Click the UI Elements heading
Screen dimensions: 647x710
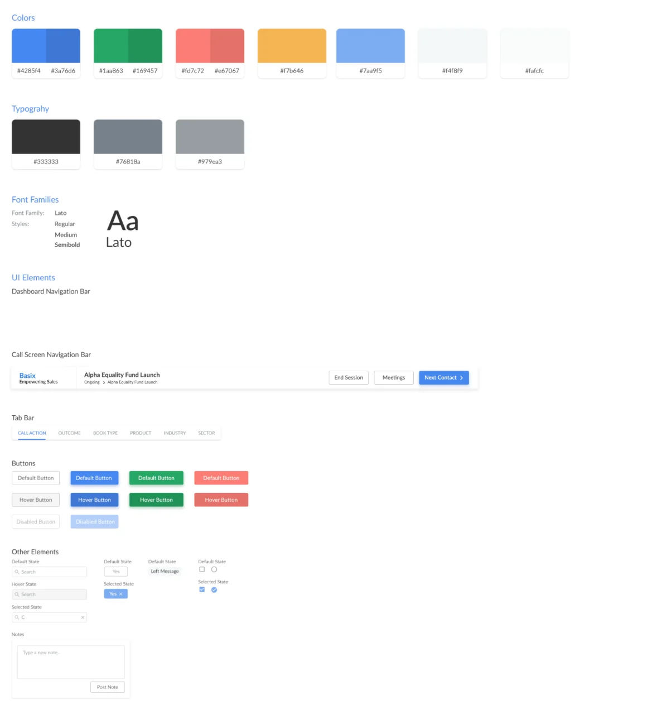[33, 278]
